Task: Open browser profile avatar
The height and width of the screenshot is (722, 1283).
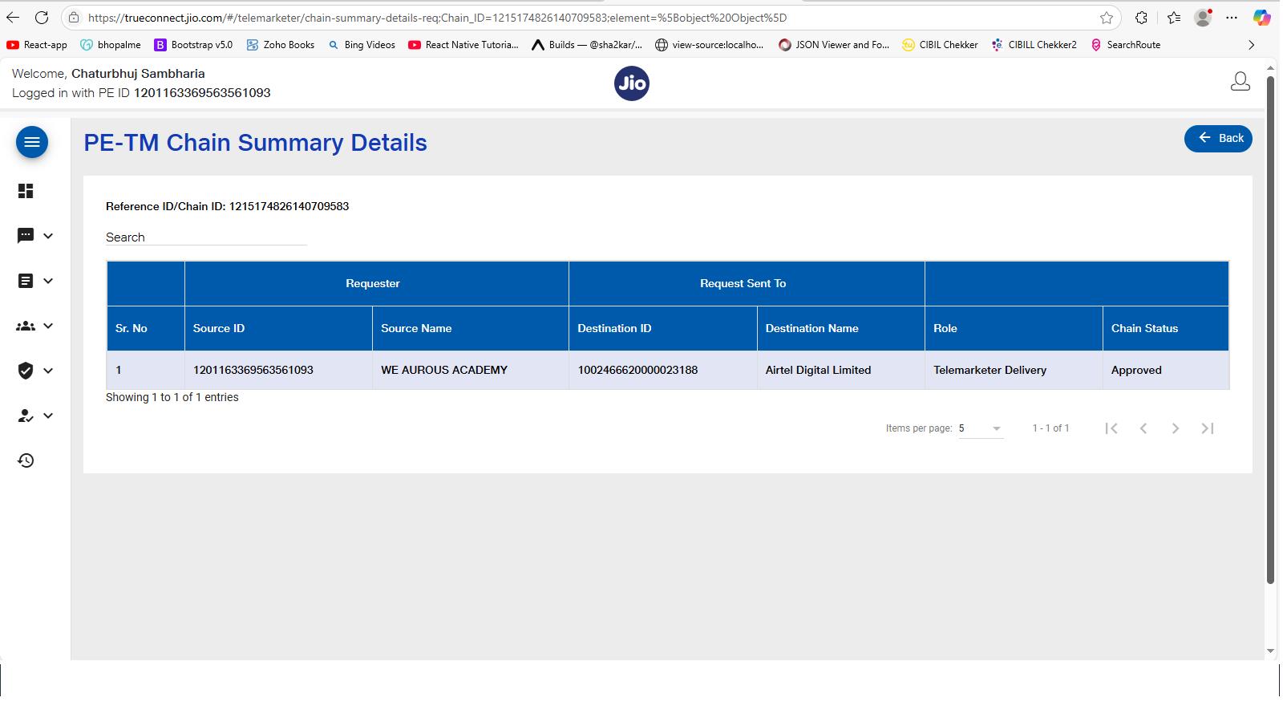Action: (1203, 18)
